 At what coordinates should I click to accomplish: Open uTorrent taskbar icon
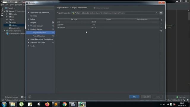[21, 104]
